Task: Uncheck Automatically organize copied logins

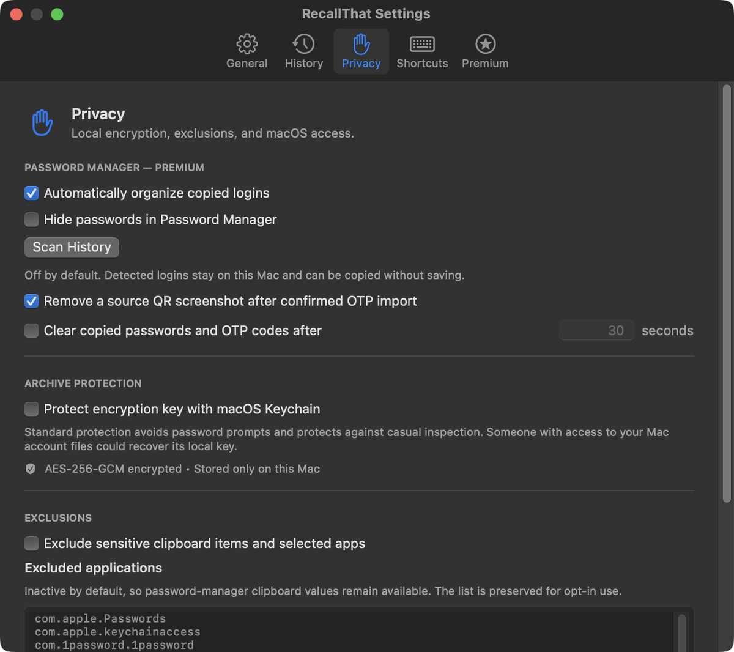Action: (x=32, y=193)
